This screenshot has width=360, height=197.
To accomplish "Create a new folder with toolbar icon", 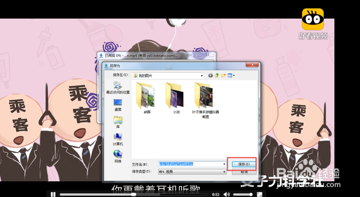I will (x=223, y=76).
